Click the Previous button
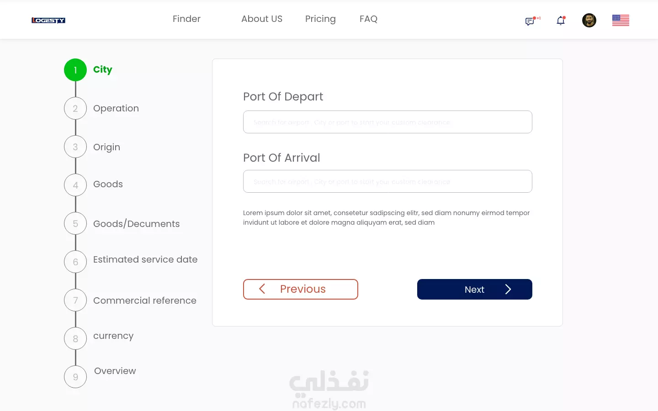Screen dimensions: 658x411 [301, 289]
